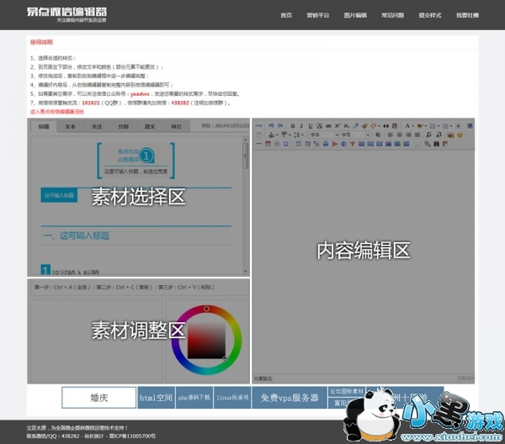Screen dimensions: 505x444
Task: Click the 婚庆 banner button
Action: [x=99, y=397]
